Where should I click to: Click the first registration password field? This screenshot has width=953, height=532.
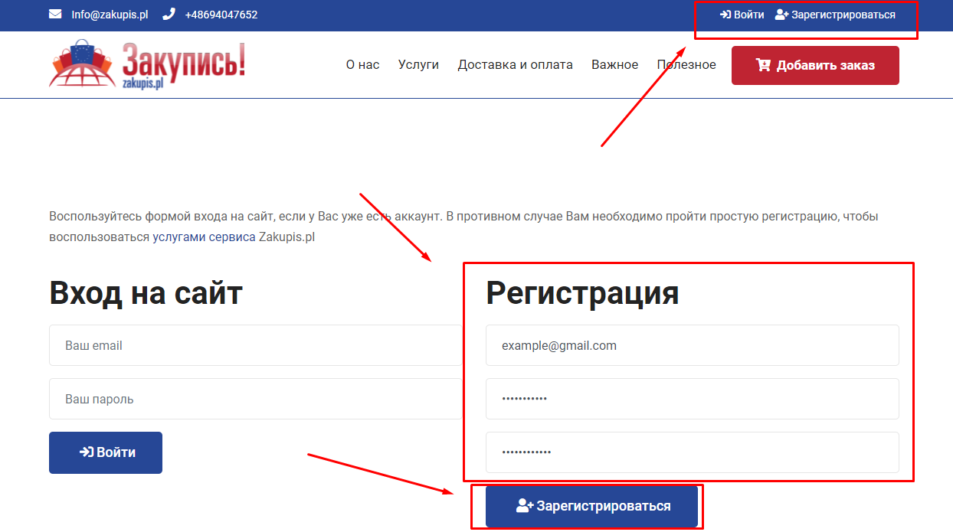click(692, 399)
